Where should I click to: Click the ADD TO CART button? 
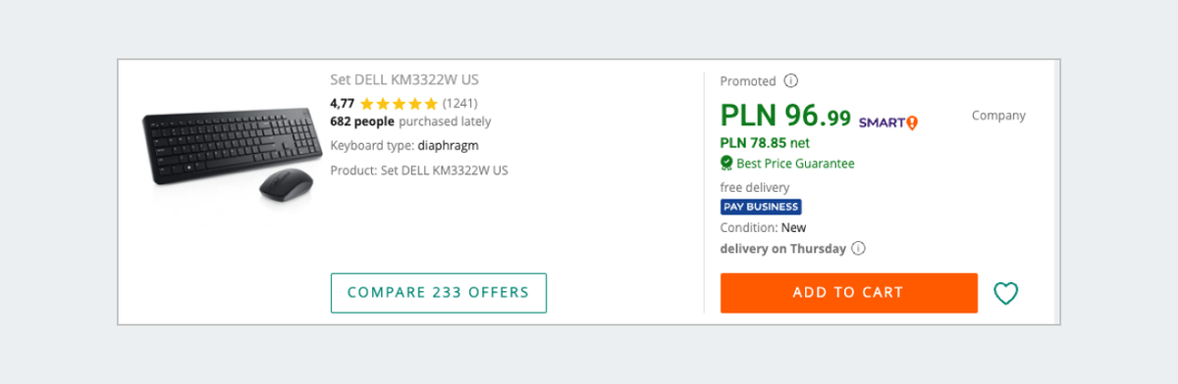point(849,293)
